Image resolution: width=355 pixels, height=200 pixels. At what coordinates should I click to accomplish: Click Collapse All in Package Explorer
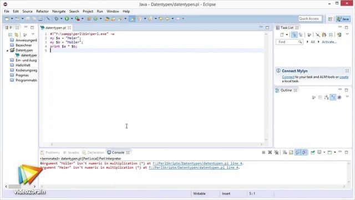point(10,34)
